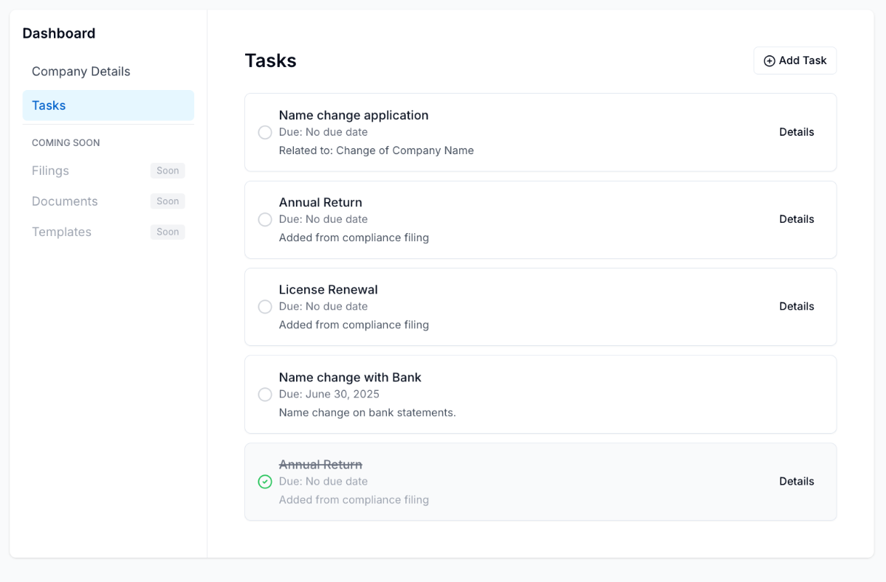The height and width of the screenshot is (582, 886).
Task: Check off Name change with Bank task
Action: [x=265, y=395]
